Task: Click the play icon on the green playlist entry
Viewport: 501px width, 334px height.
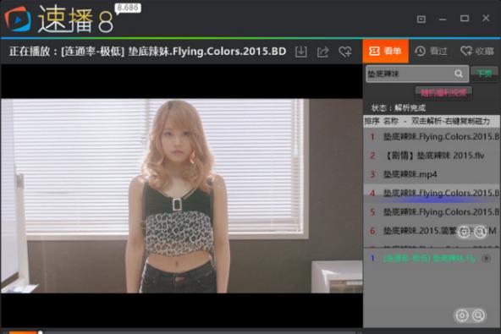Action: point(487,258)
